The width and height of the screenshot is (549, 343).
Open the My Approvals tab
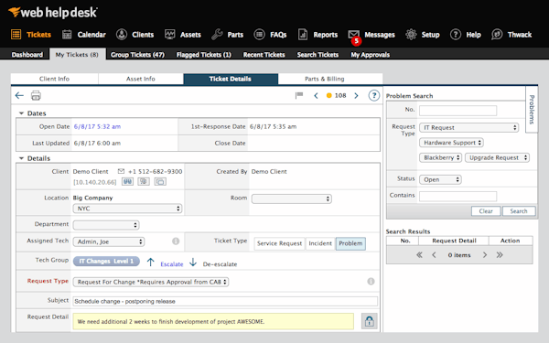371,55
